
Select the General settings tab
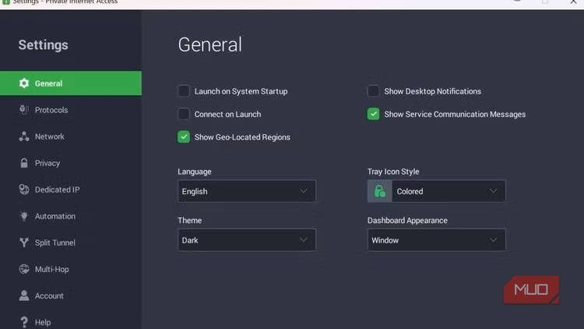coord(71,83)
